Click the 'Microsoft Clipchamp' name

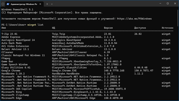pos(15,95)
